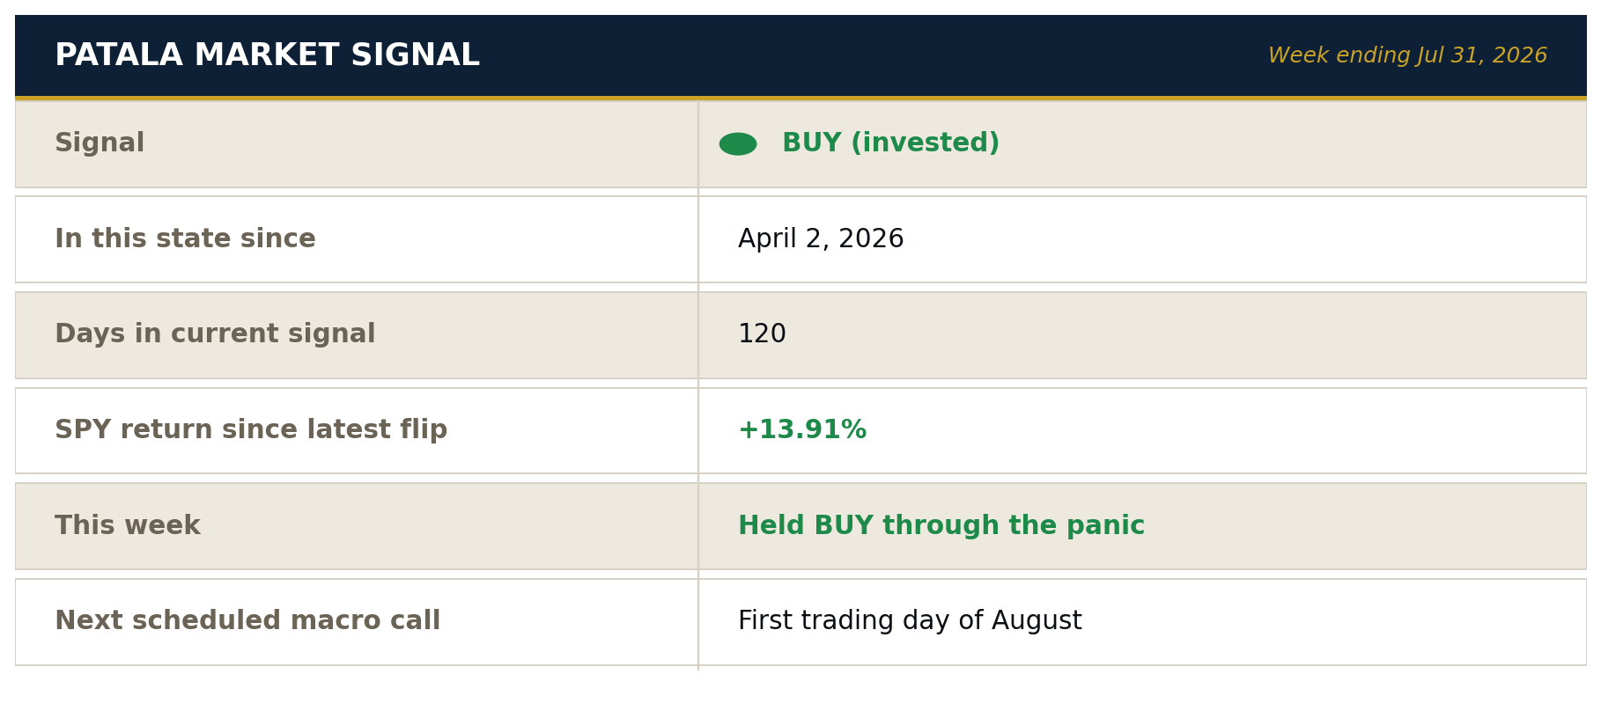This screenshot has height=718, width=1601.
Task: Select the Signal row label
Action: 100,143
